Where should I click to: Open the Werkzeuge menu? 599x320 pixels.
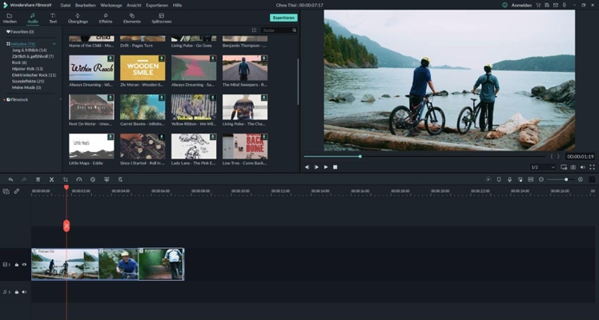111,5
